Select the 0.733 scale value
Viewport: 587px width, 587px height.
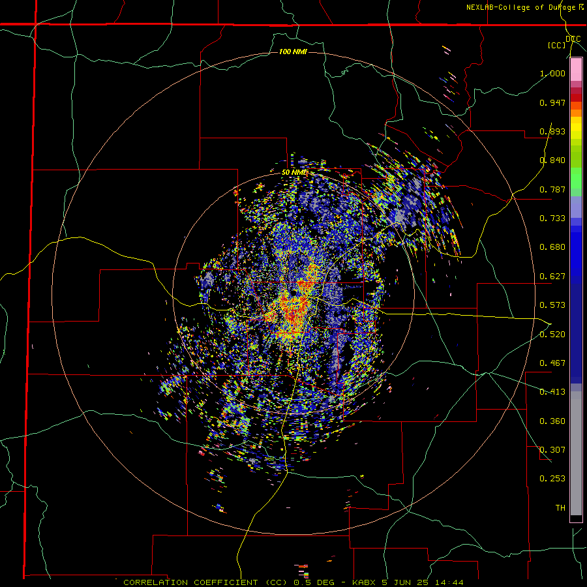click(x=552, y=218)
